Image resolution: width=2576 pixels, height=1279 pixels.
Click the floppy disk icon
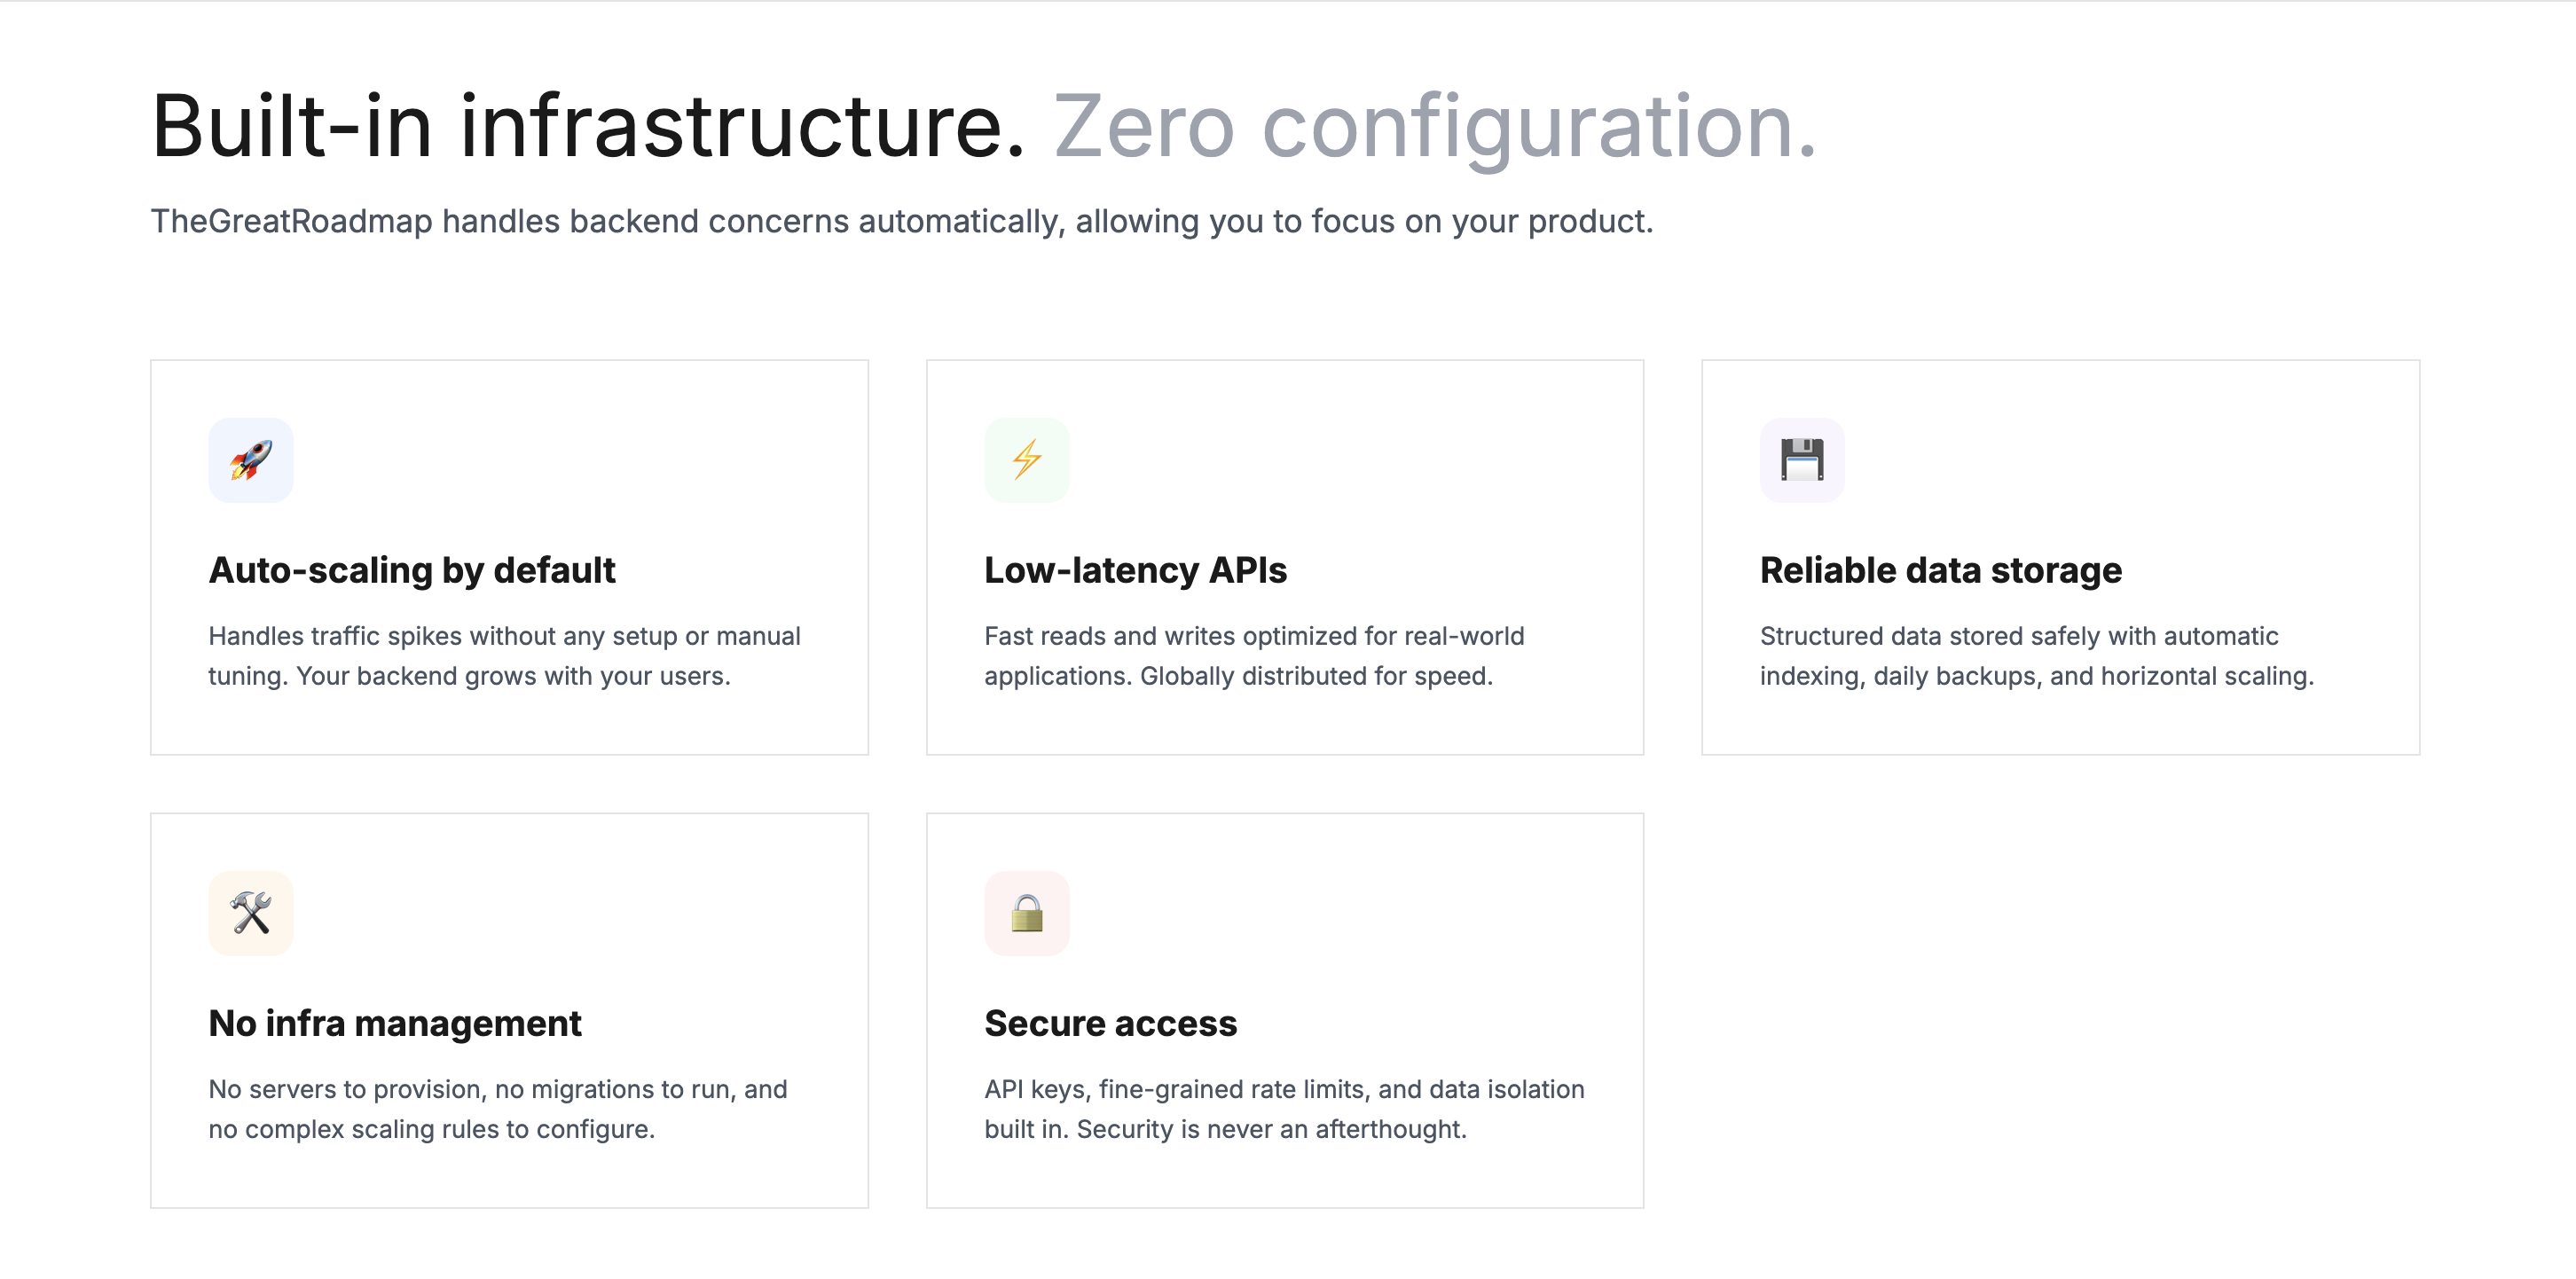point(1802,460)
